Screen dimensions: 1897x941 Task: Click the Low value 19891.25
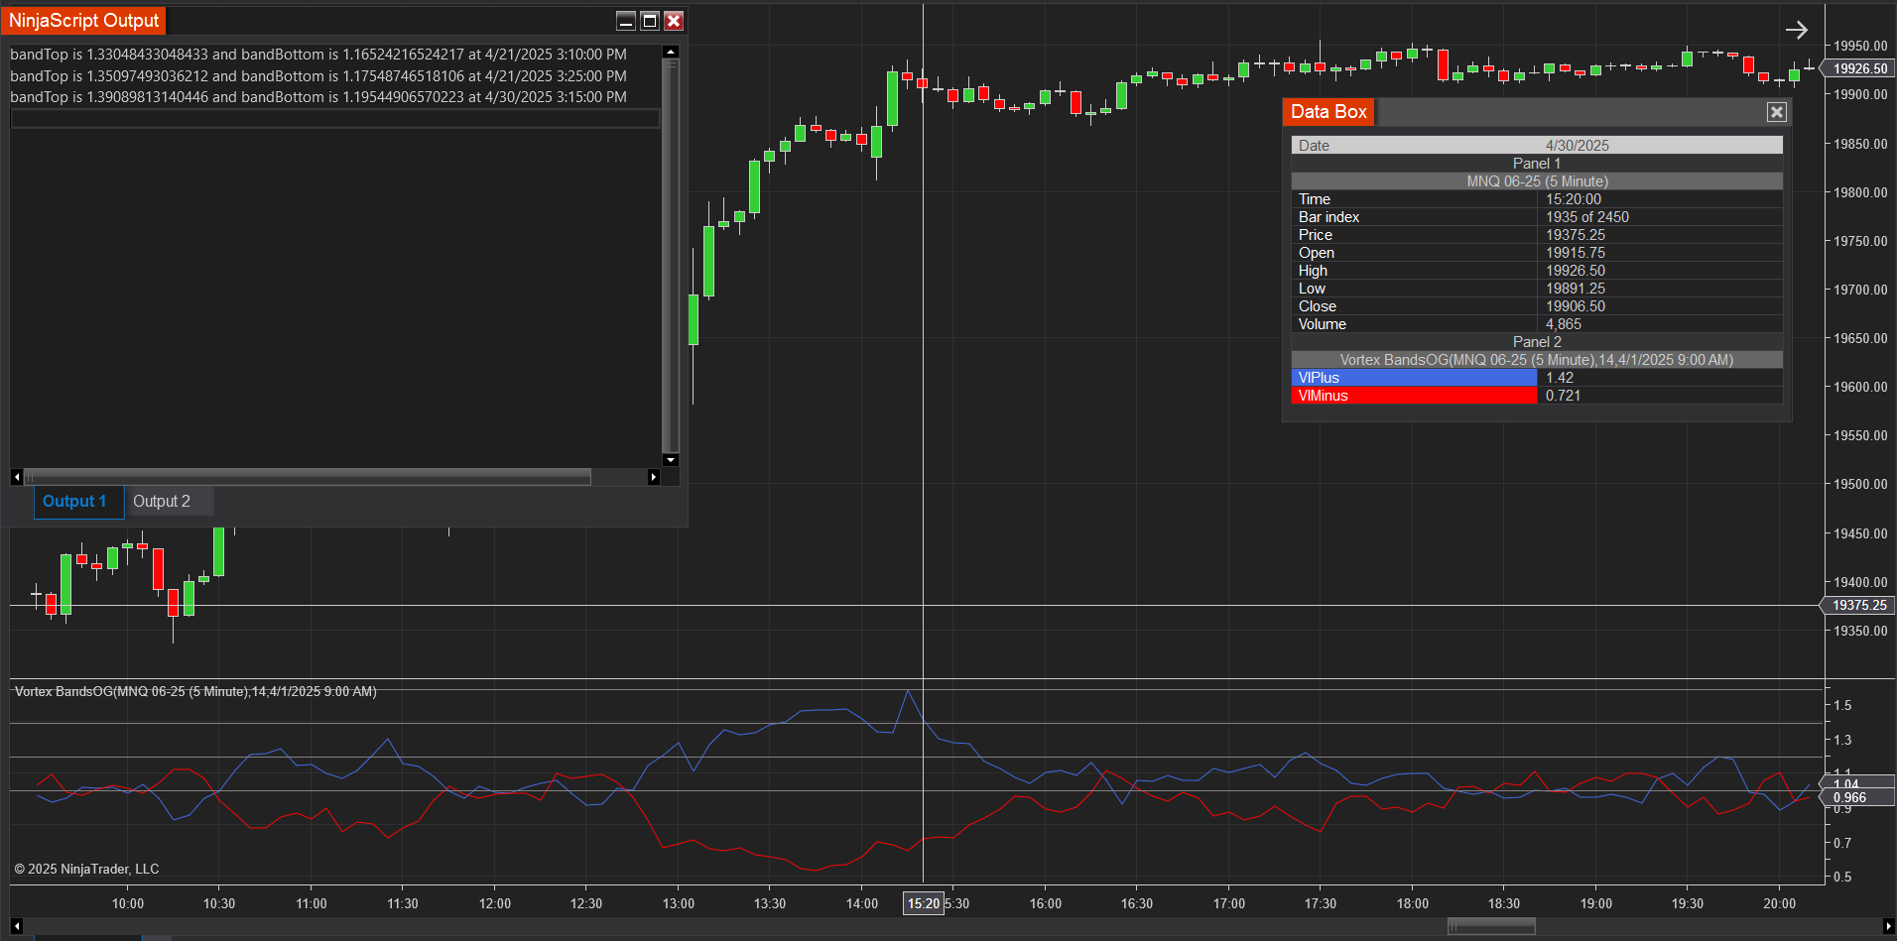pos(1576,289)
